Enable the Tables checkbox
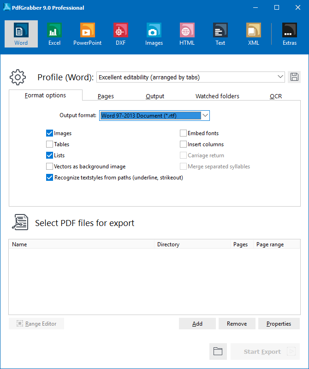This screenshot has height=369, width=309. pyautogui.click(x=49, y=144)
